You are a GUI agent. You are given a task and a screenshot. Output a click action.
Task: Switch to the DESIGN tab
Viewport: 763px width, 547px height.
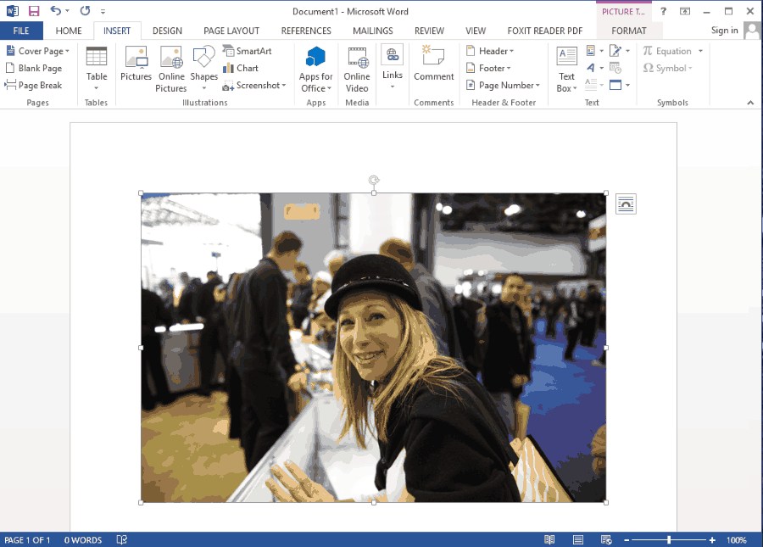[x=167, y=31]
